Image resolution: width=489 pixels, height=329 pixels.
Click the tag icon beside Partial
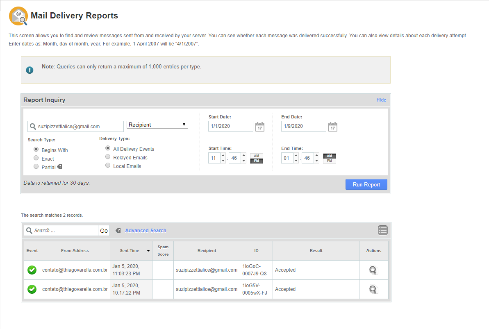point(59,167)
